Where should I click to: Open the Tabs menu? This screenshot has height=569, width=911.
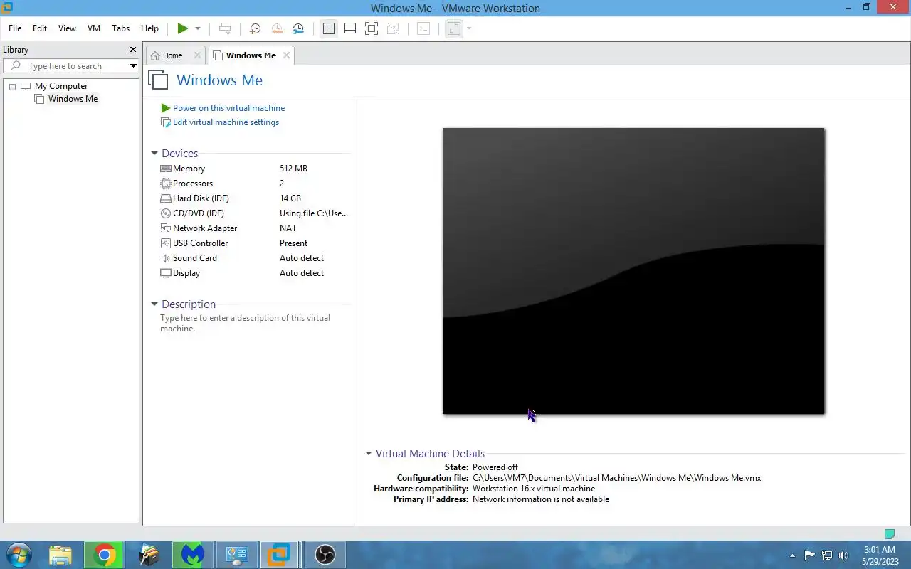[x=121, y=28]
